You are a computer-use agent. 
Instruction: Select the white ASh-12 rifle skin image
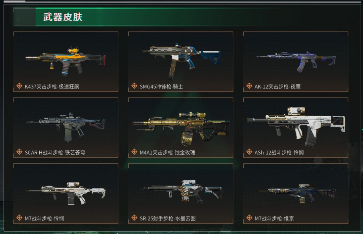tap(296, 127)
